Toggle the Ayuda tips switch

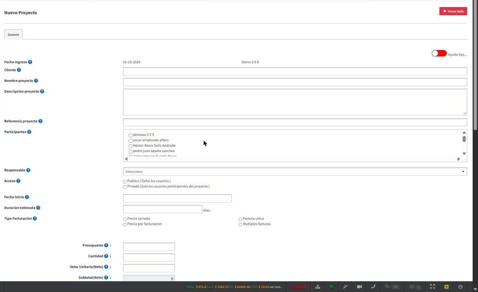(x=439, y=53)
